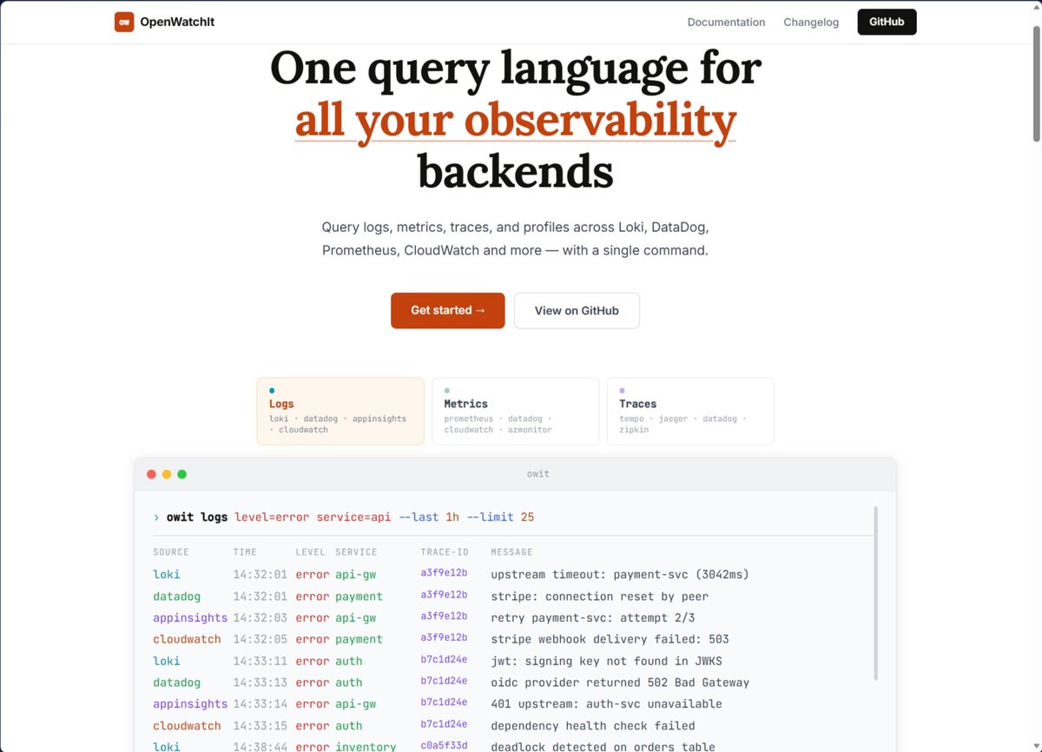Open the Documentation link

[x=726, y=23]
